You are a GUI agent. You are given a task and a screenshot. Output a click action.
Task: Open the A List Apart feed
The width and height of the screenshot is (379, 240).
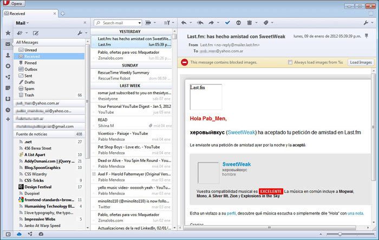point(50,154)
